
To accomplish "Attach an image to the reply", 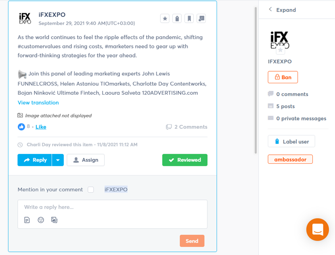I will click(54, 220).
